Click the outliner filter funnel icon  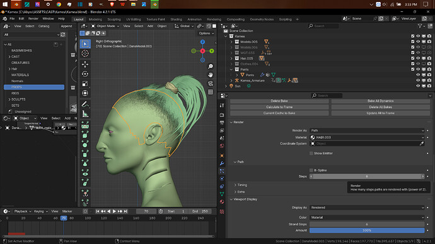coord(420,26)
